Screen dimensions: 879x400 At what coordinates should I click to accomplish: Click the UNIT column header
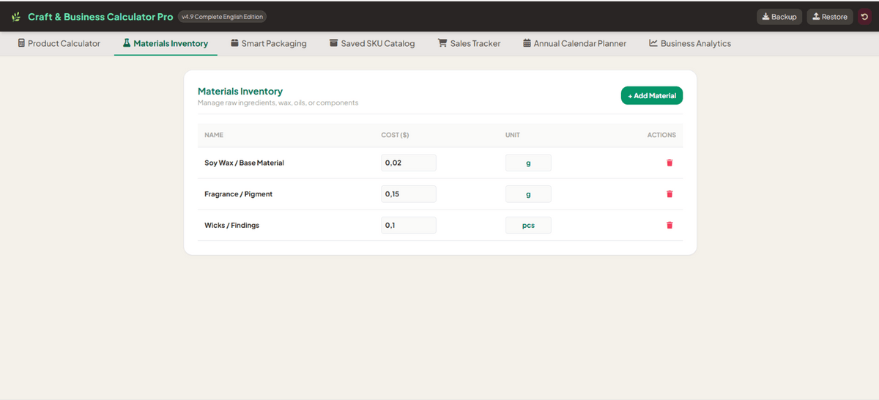(x=513, y=135)
